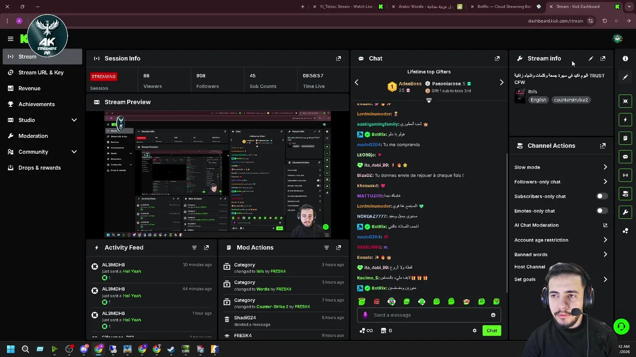Toggle Emotes-only chat switch
Screen dimensions: 636x357
602,211
